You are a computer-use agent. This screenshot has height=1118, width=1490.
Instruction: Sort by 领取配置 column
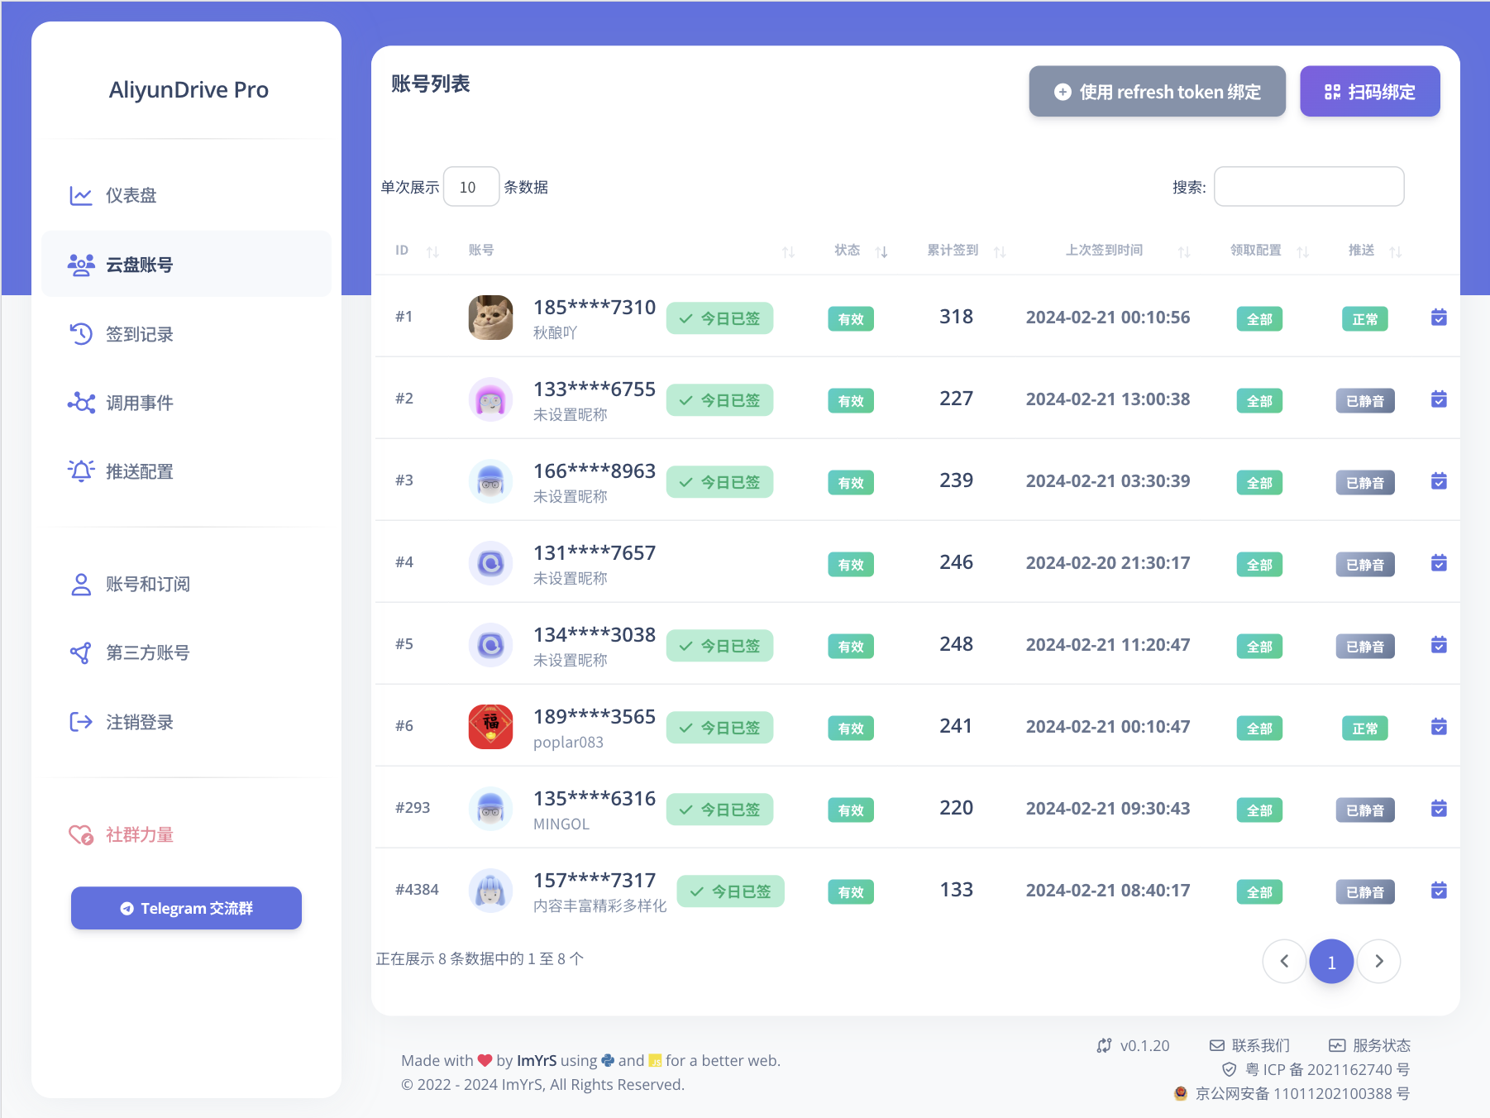click(x=1303, y=251)
